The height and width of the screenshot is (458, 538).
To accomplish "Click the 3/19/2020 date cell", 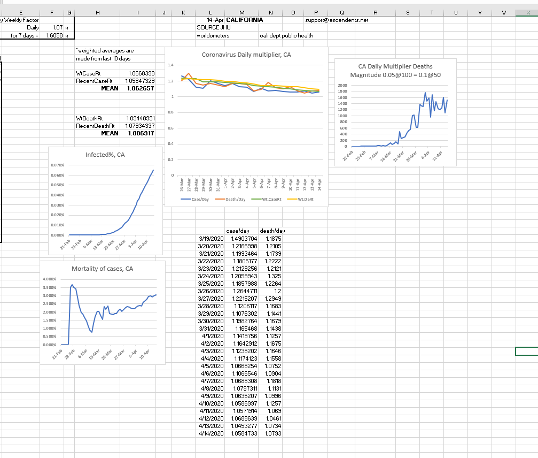I will pyautogui.click(x=211, y=238).
